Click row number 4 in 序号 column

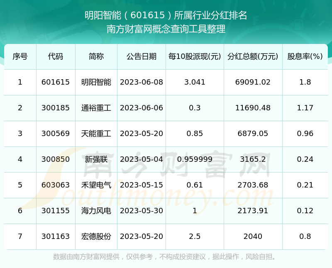click(20, 159)
